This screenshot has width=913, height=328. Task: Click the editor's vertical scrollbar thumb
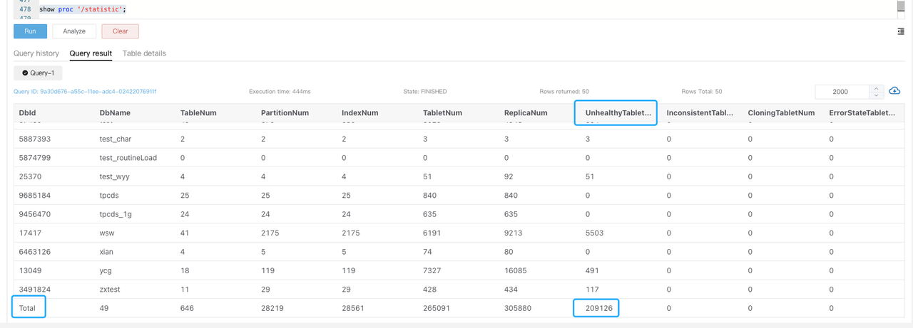(x=901, y=6)
